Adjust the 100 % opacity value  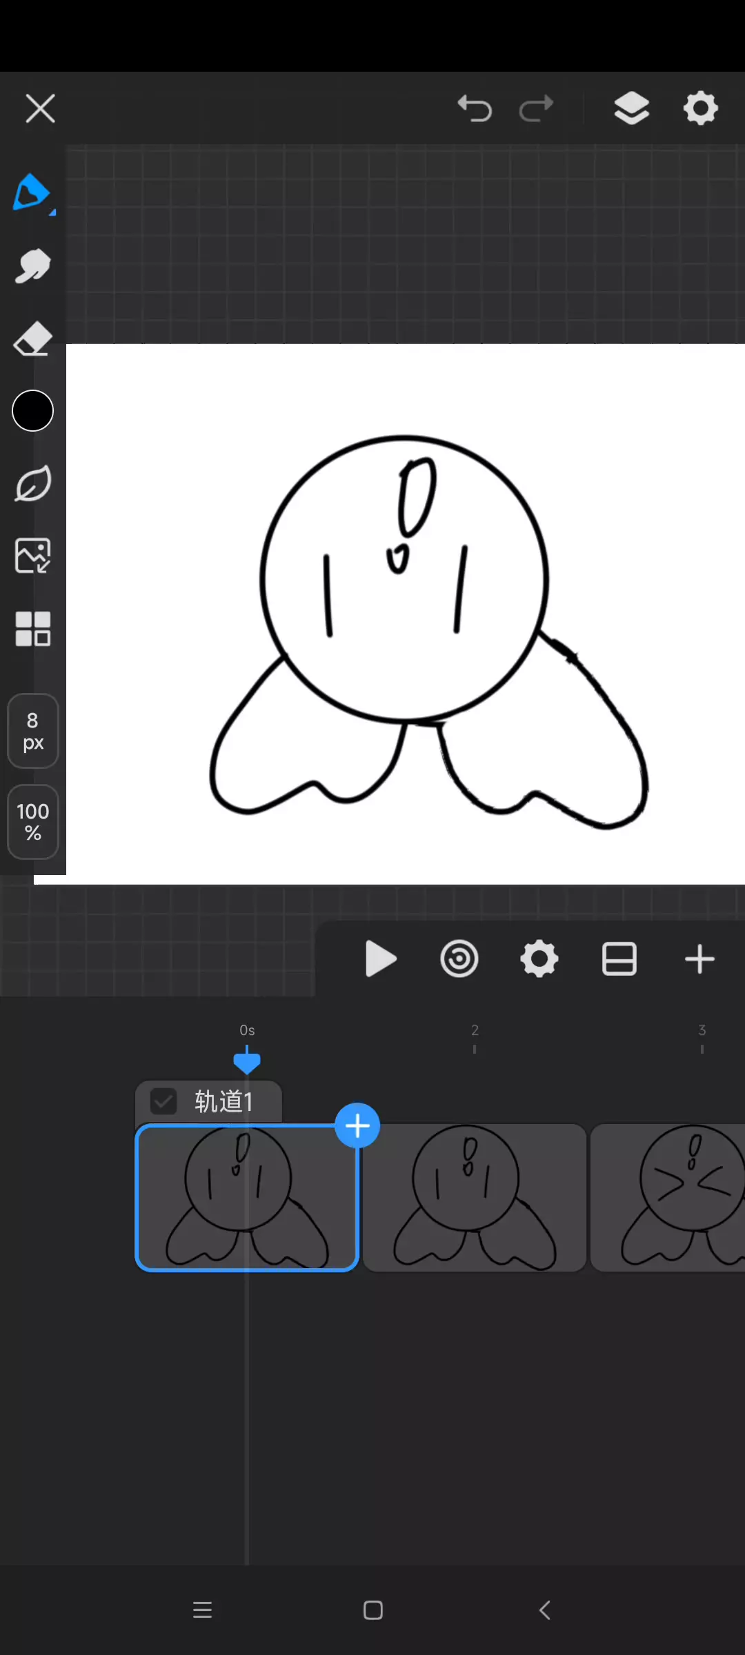coord(32,822)
